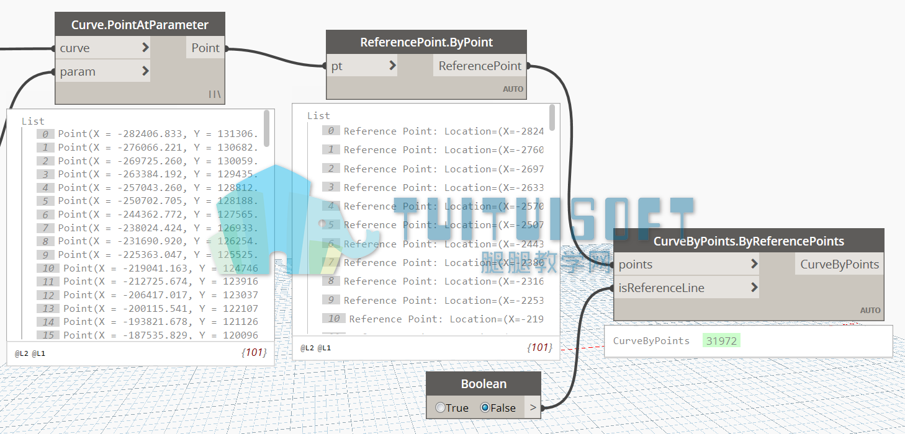Click the Boolean node output port arrow
This screenshot has height=434, width=905.
[x=533, y=407]
